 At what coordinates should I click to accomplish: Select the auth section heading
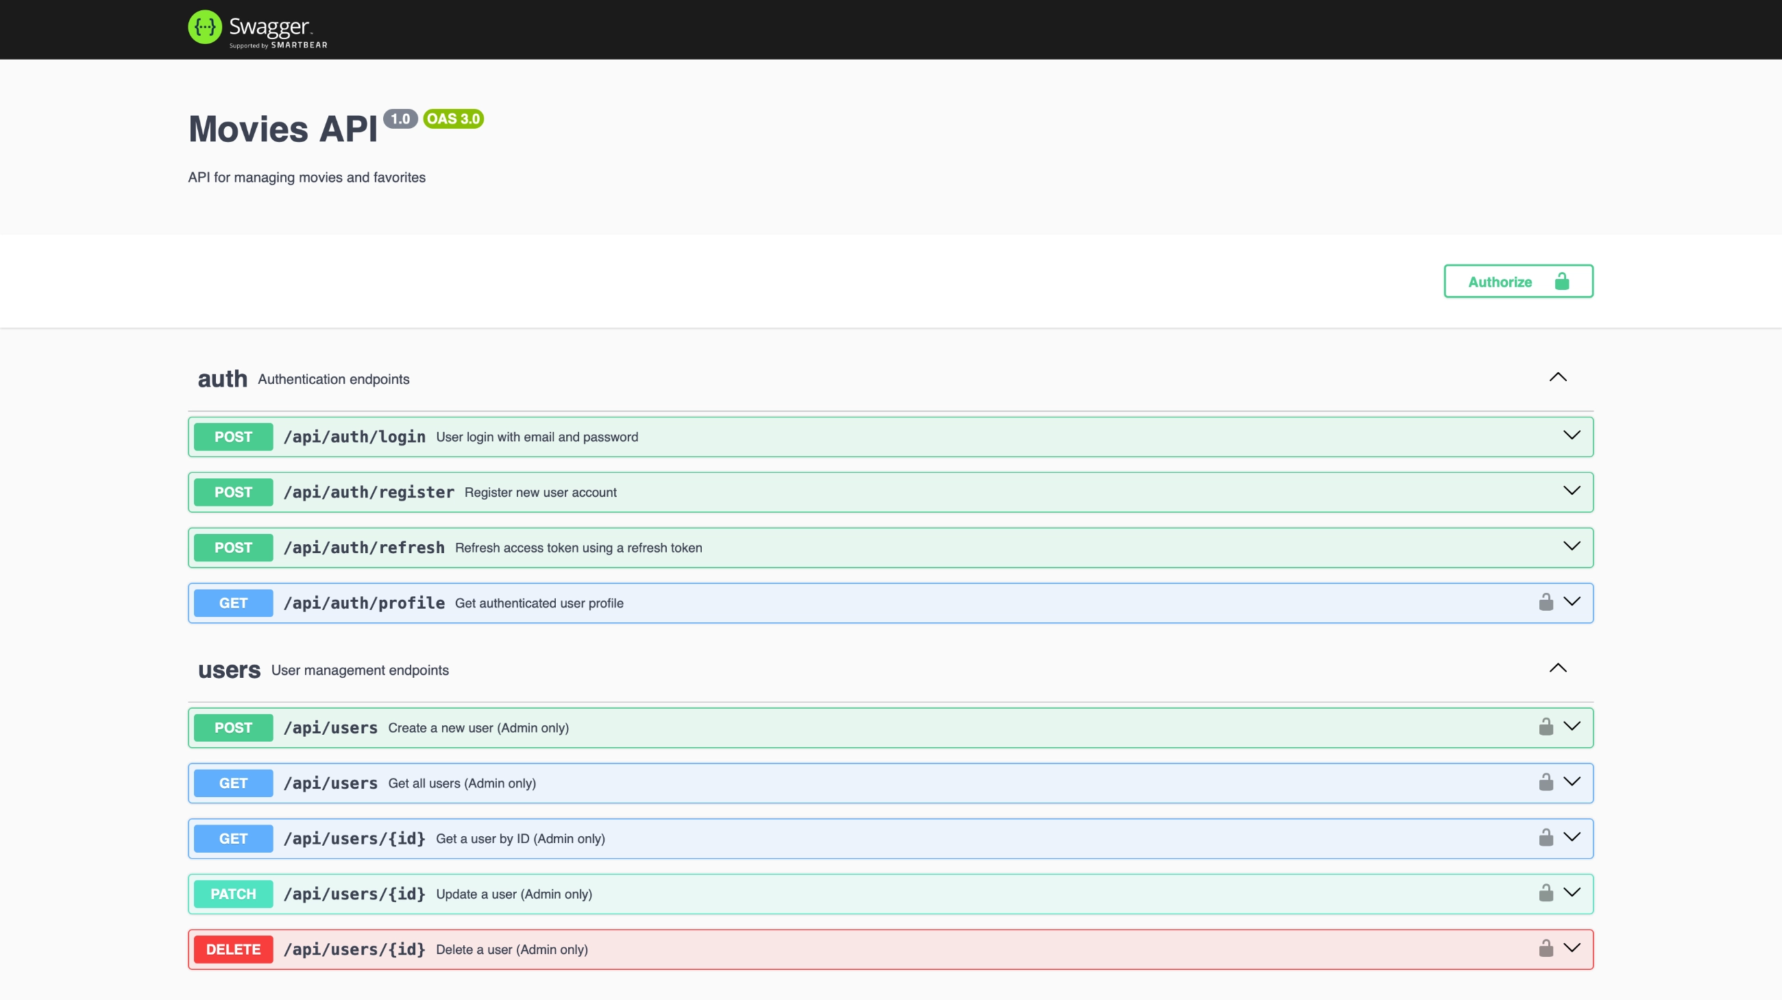[222, 378]
